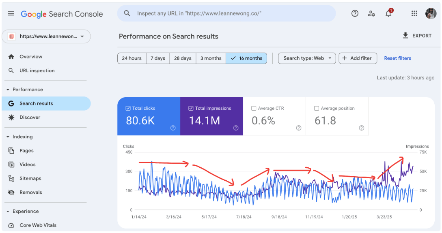
Task: Click the 1/14/24 chart axis label
Action: pos(139,217)
